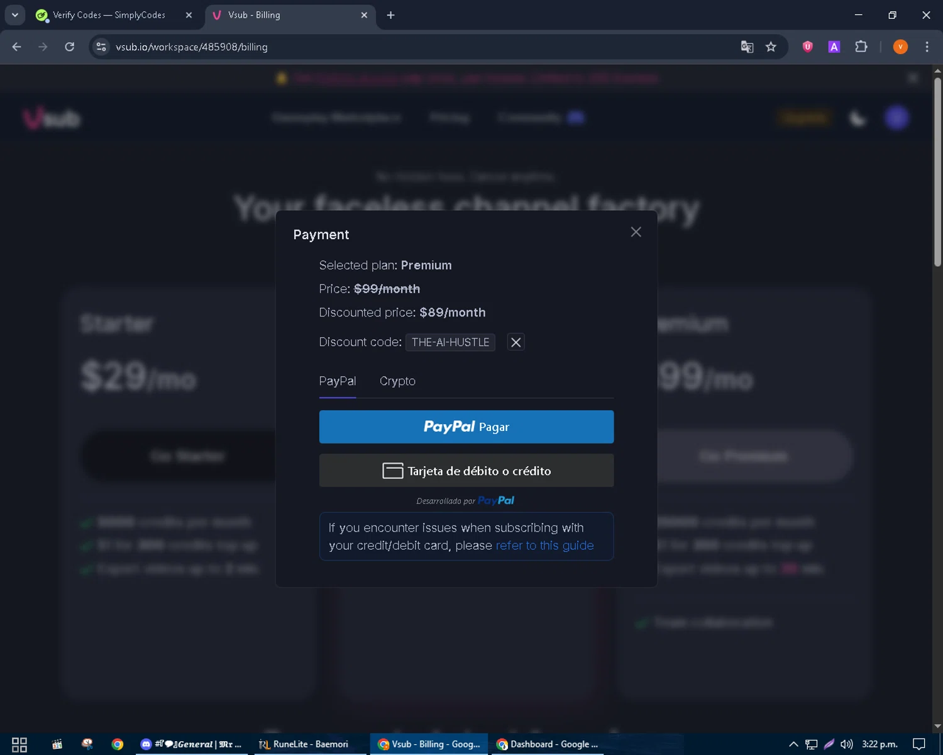Open the network status tray icon
The width and height of the screenshot is (943, 755).
(812, 744)
